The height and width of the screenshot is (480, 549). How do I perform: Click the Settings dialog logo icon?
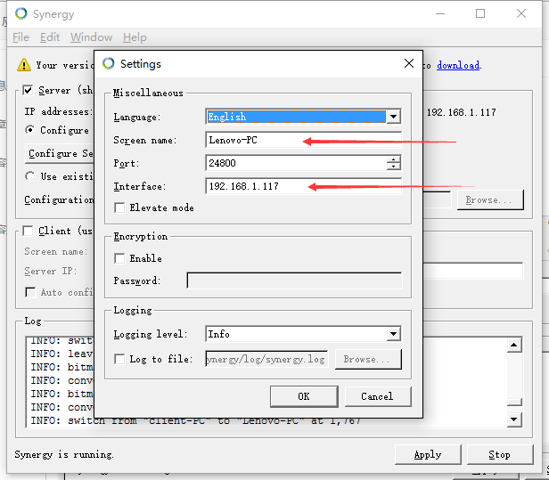(x=108, y=63)
